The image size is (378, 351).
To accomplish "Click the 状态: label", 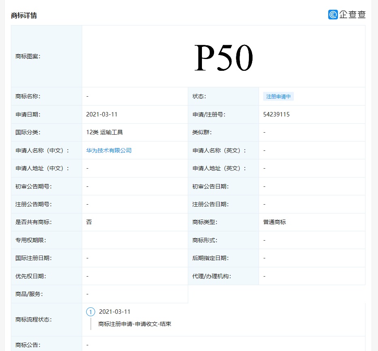I will coord(199,96).
